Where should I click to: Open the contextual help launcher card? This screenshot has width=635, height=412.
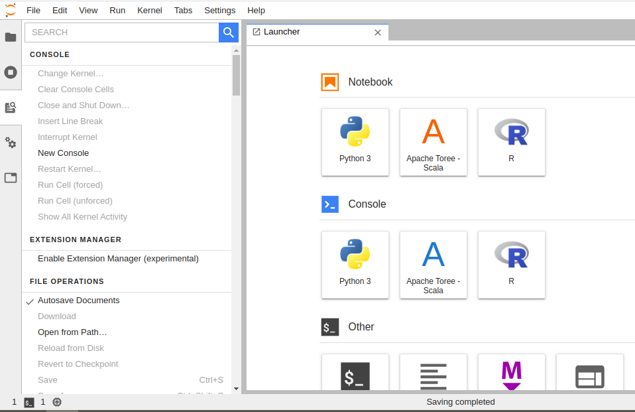pyautogui.click(x=590, y=372)
